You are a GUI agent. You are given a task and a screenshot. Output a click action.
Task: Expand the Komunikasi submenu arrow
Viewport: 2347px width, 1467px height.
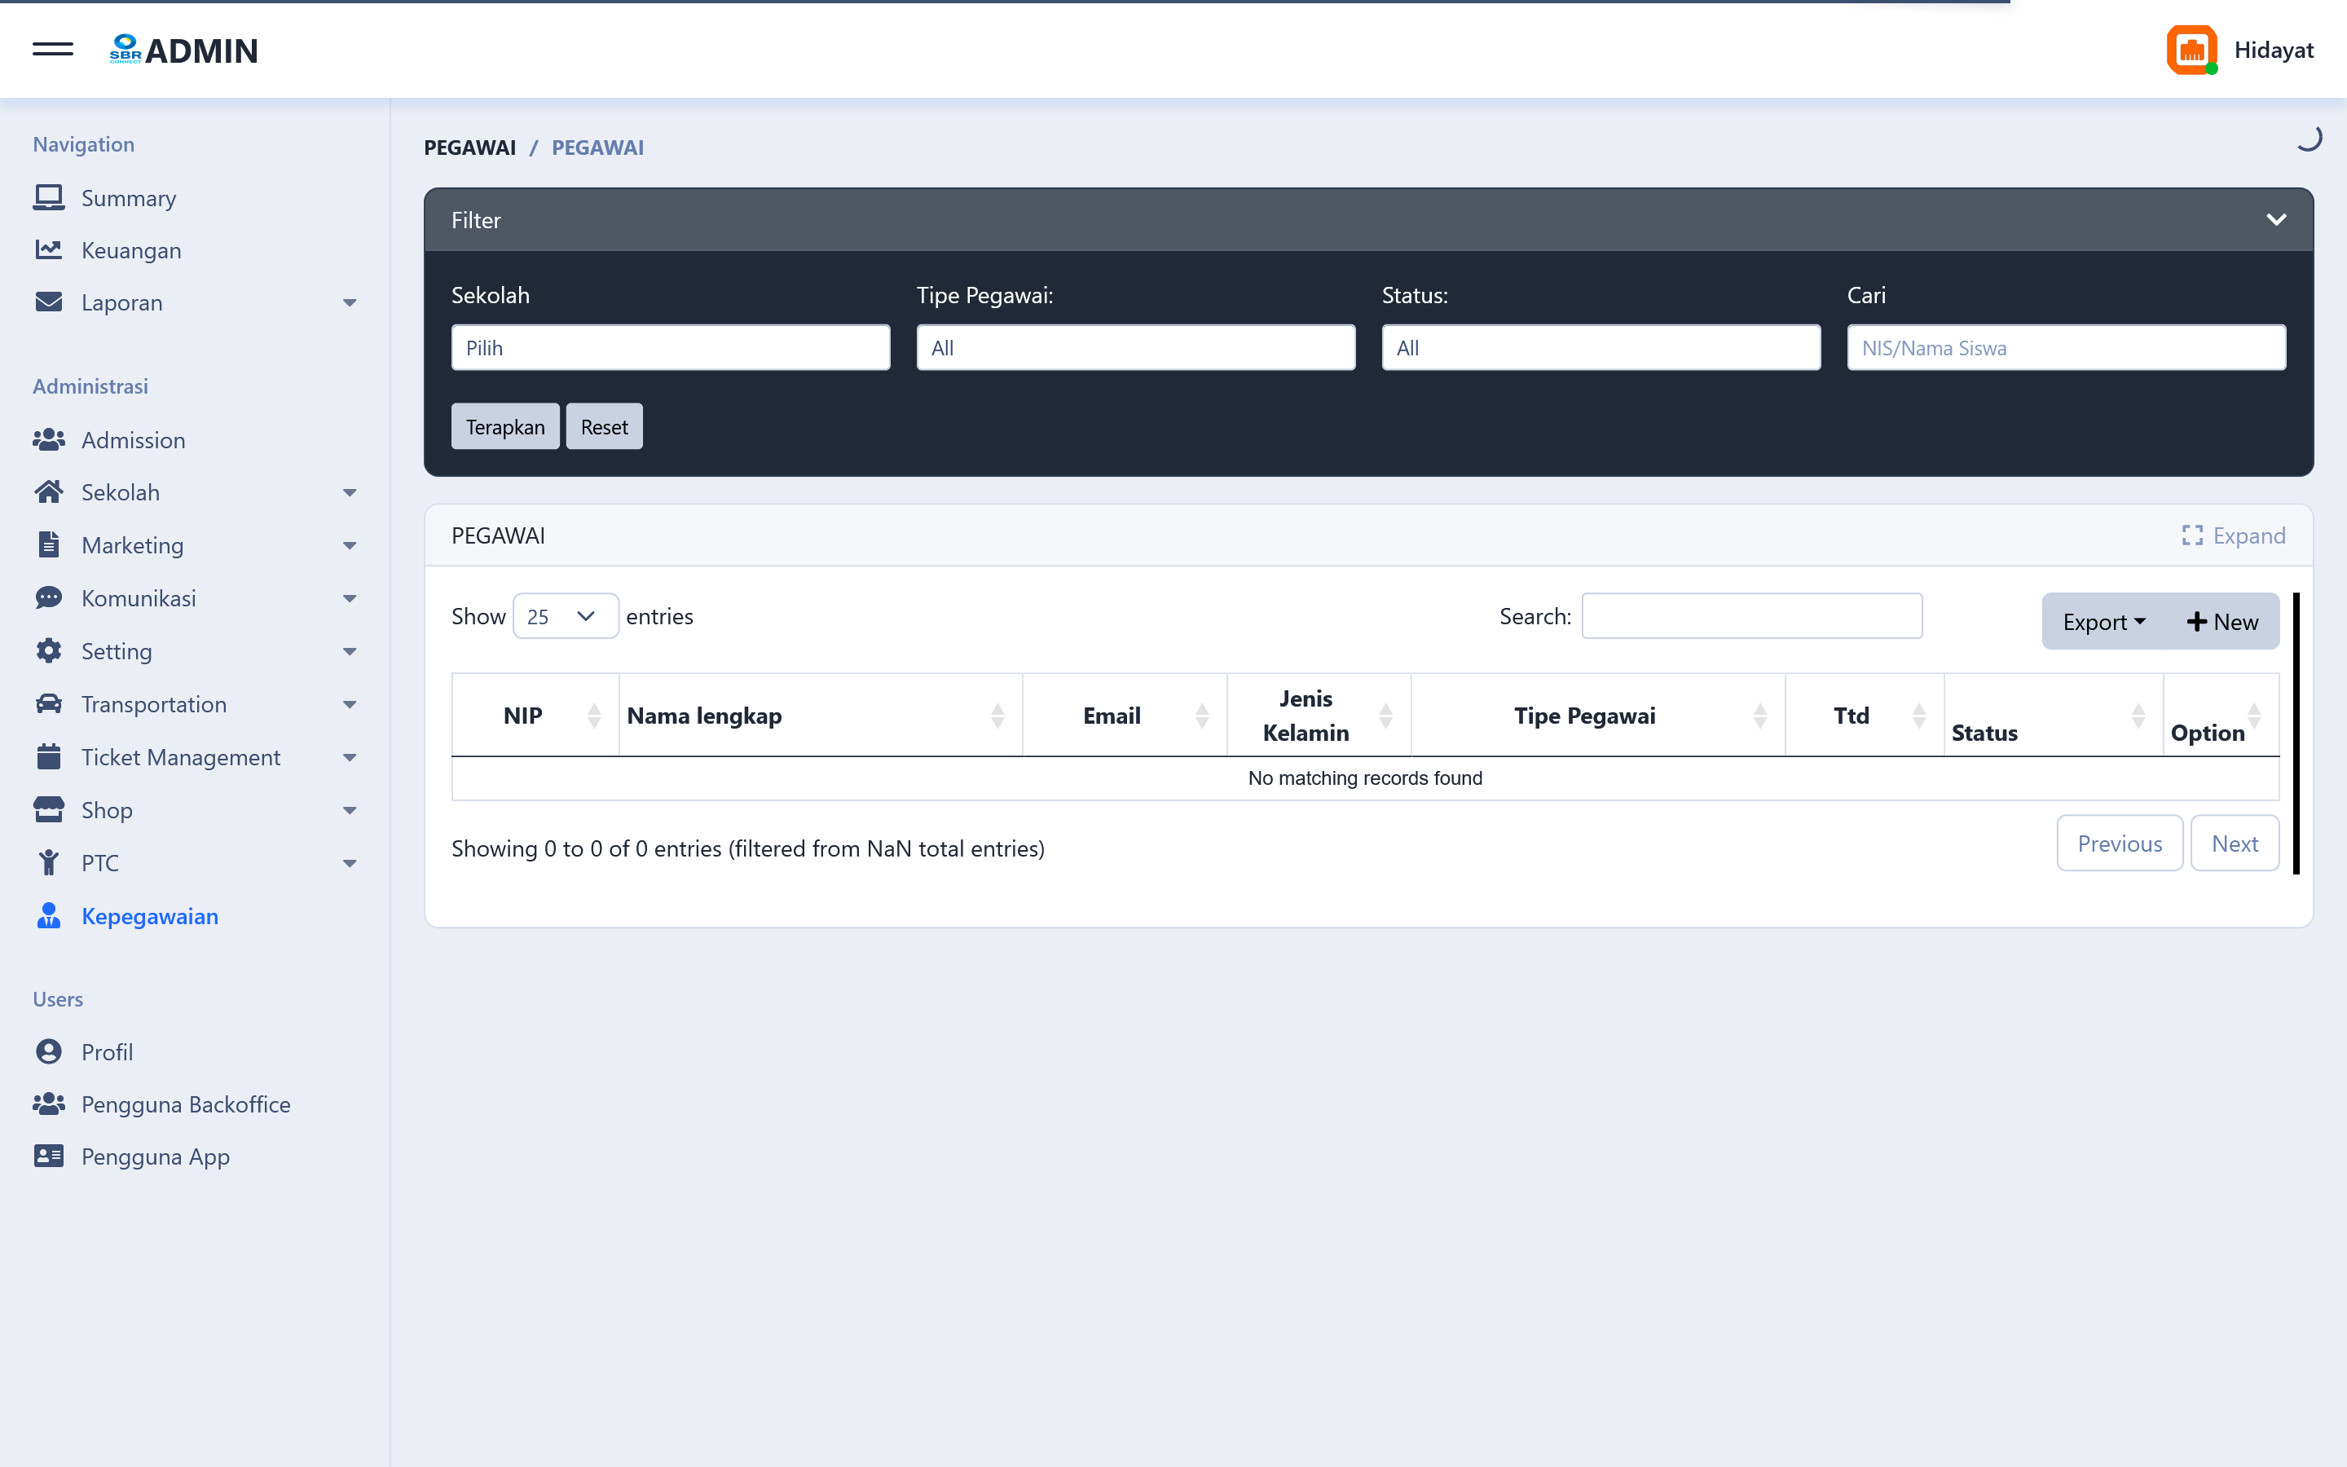pyautogui.click(x=350, y=600)
